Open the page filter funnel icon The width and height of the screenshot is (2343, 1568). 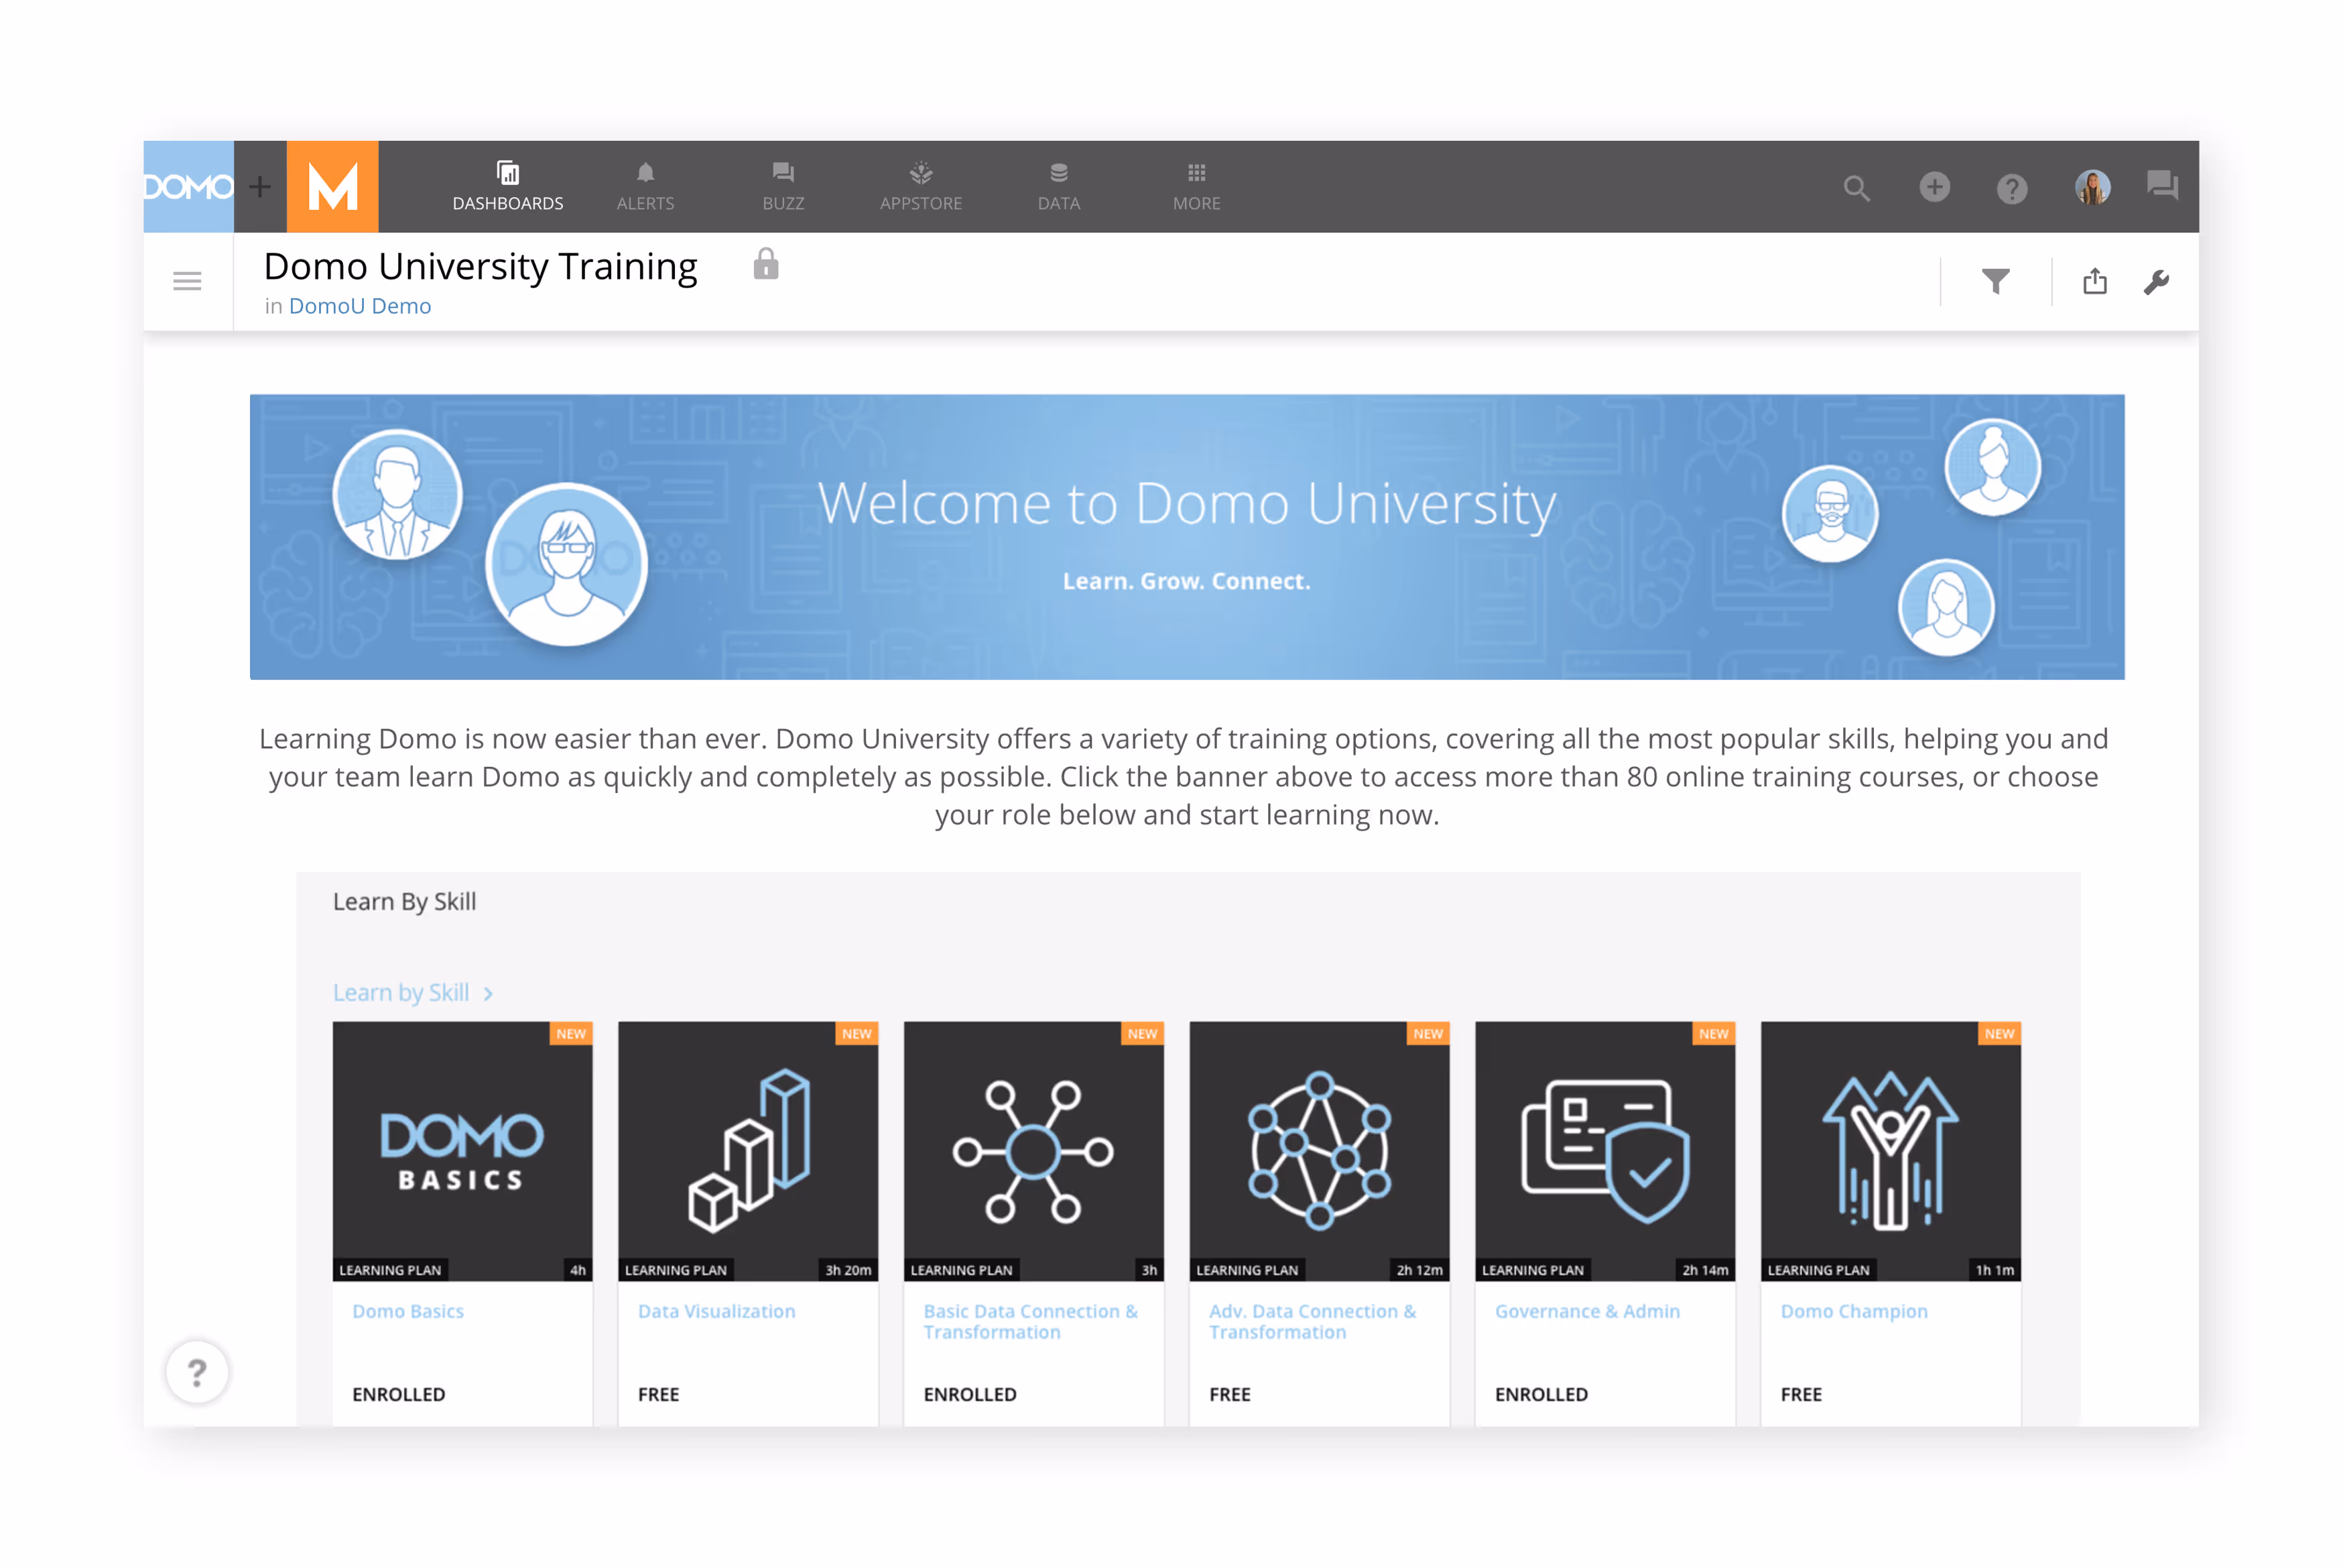1995,281
